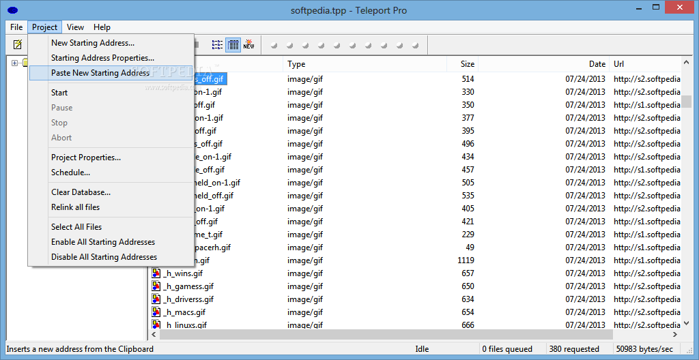Click the 0 files queued status entry
Image resolution: width=699 pixels, height=360 pixels.
(507, 349)
